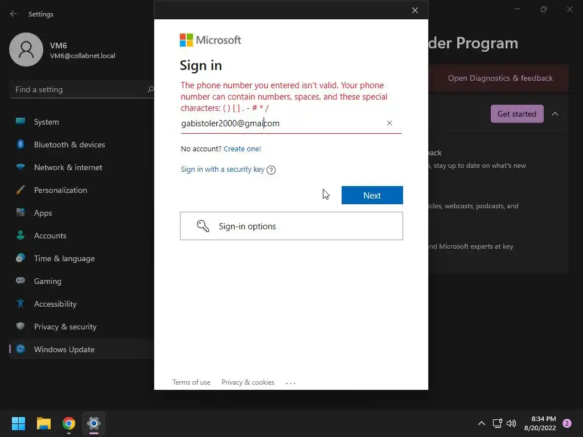Open Sign-in options
Screen dimensions: 583x437
(291, 226)
